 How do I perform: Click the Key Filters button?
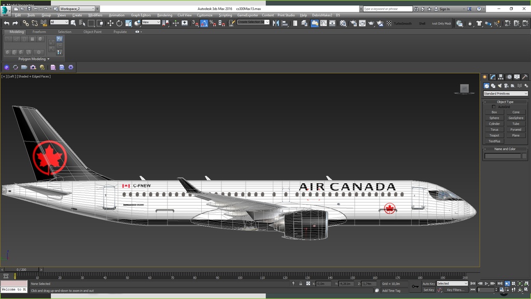pyautogui.click(x=456, y=290)
